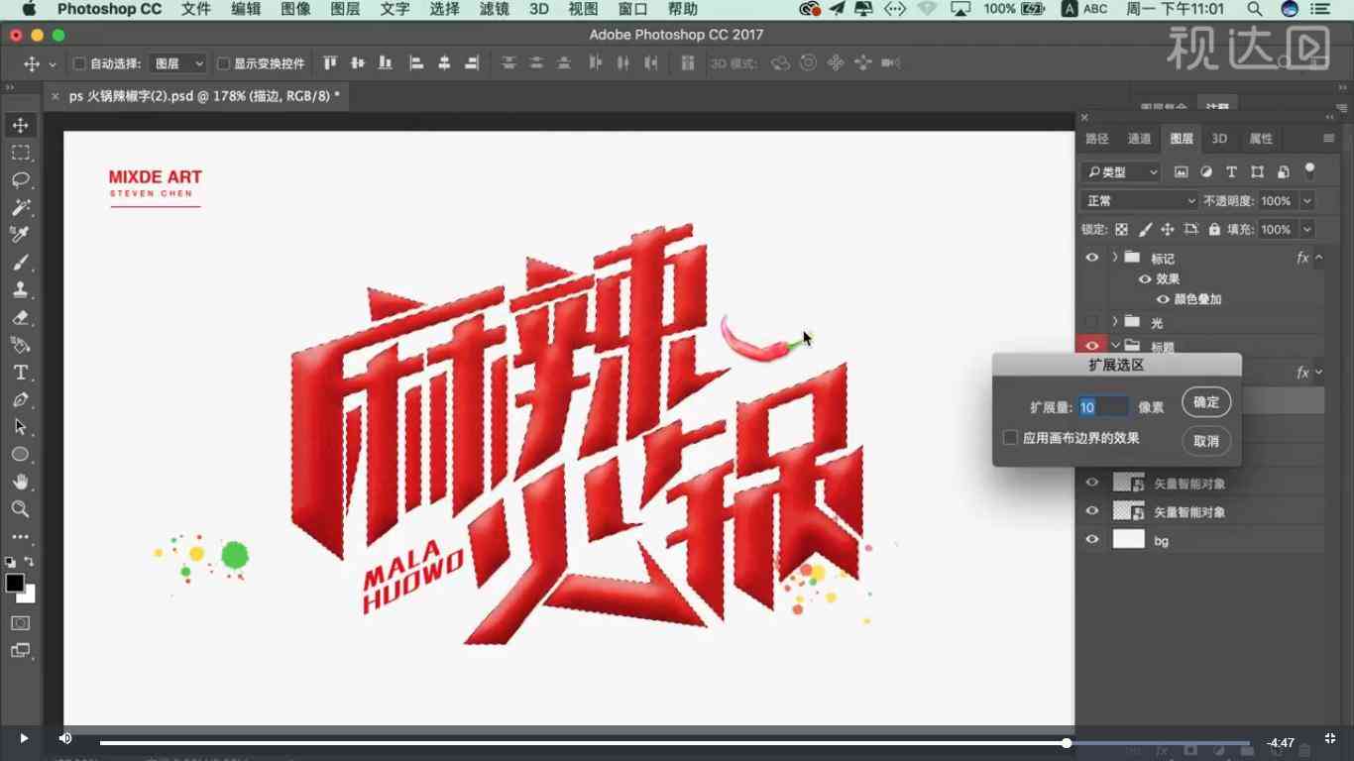Enable 自动选择 checkbox

(79, 63)
